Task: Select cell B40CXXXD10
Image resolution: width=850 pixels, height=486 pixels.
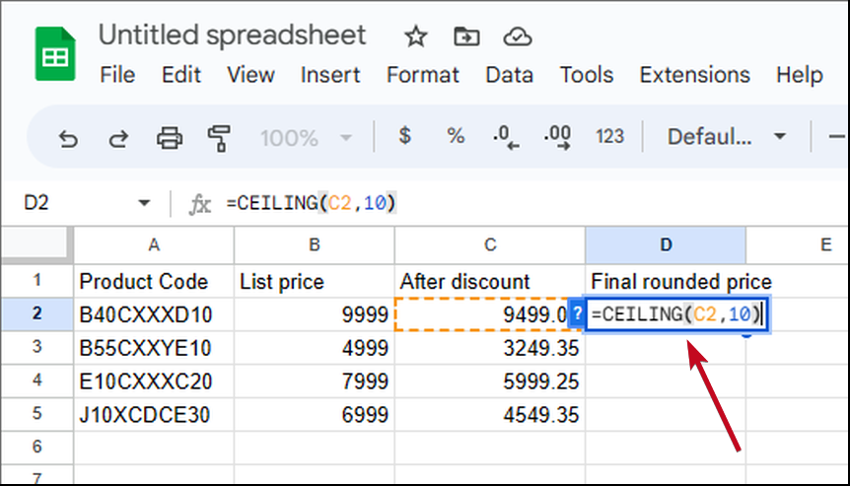Action: (x=154, y=314)
